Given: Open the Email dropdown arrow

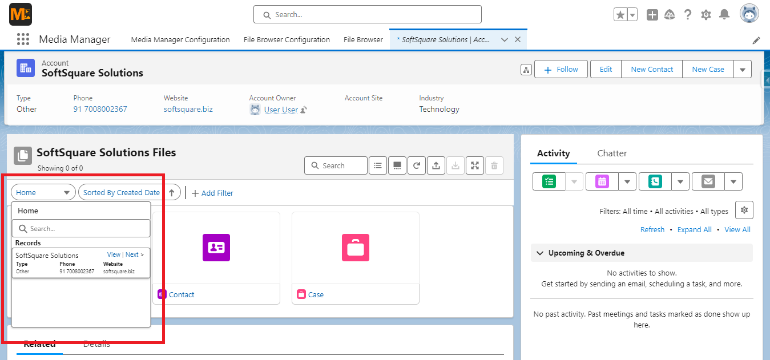Looking at the screenshot, I should (x=733, y=181).
